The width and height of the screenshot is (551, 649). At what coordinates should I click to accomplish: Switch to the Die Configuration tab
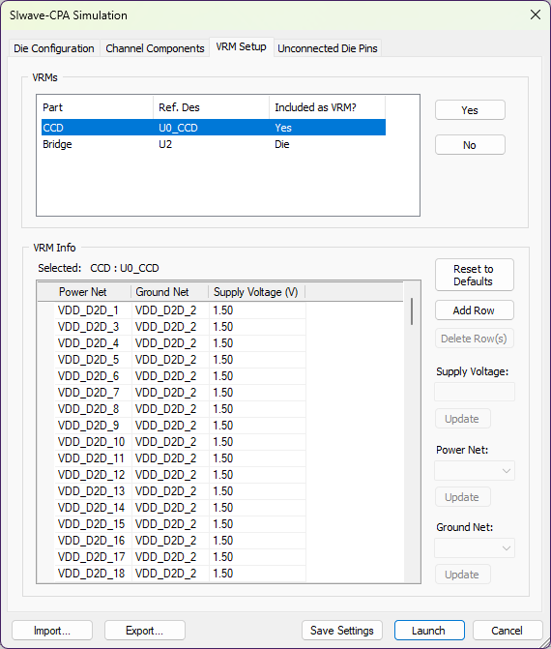pos(54,48)
